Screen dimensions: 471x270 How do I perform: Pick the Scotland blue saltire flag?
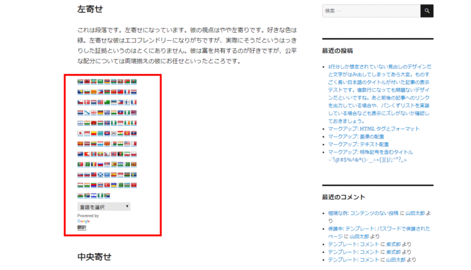pyautogui.click(x=100, y=175)
